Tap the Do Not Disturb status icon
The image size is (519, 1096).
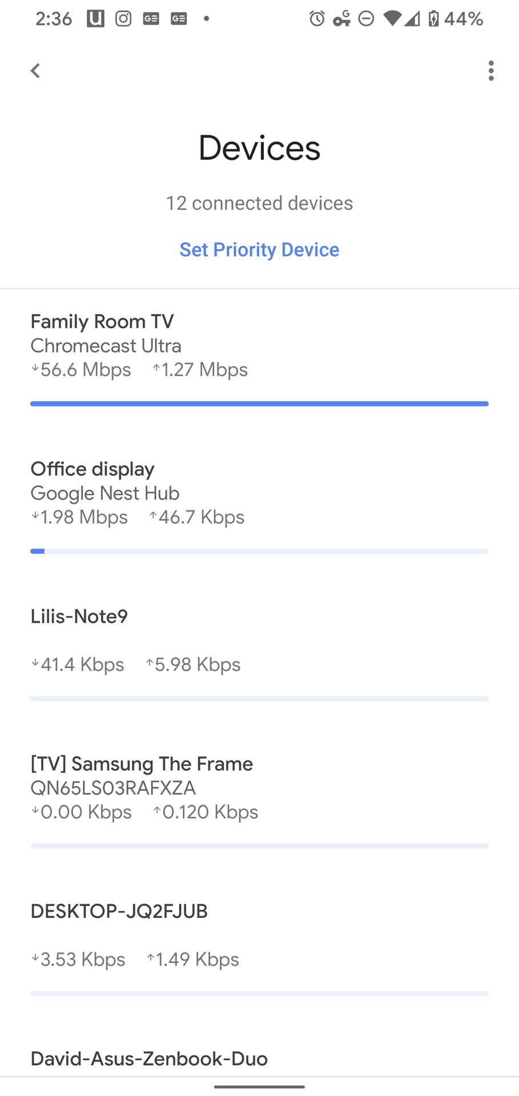[x=366, y=19]
